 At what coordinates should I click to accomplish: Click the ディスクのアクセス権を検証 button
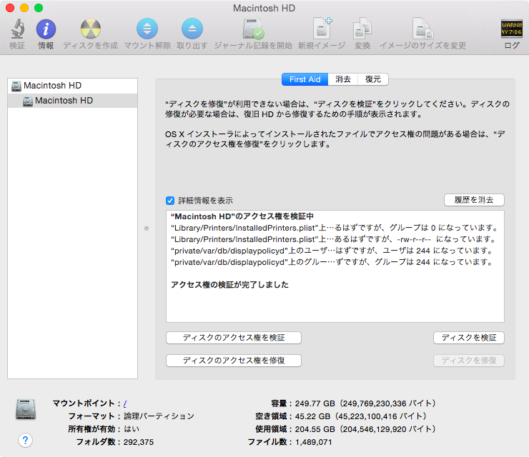(234, 338)
